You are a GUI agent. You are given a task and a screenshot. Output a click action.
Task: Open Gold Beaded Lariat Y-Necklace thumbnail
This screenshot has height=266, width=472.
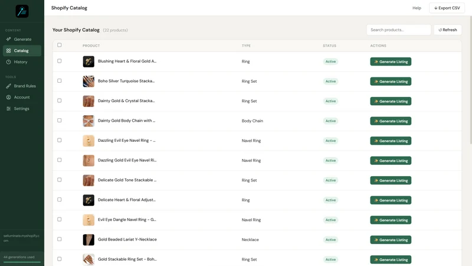pyautogui.click(x=88, y=240)
